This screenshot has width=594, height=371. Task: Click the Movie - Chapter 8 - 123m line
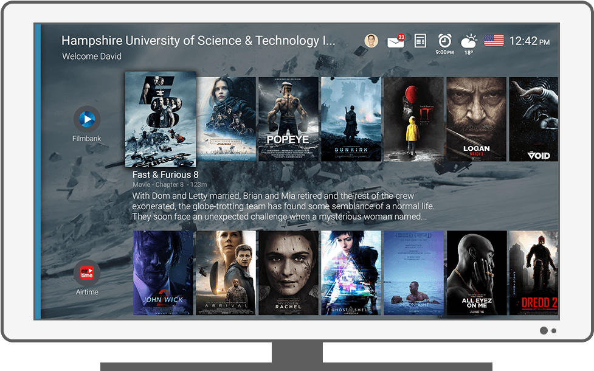(170, 184)
